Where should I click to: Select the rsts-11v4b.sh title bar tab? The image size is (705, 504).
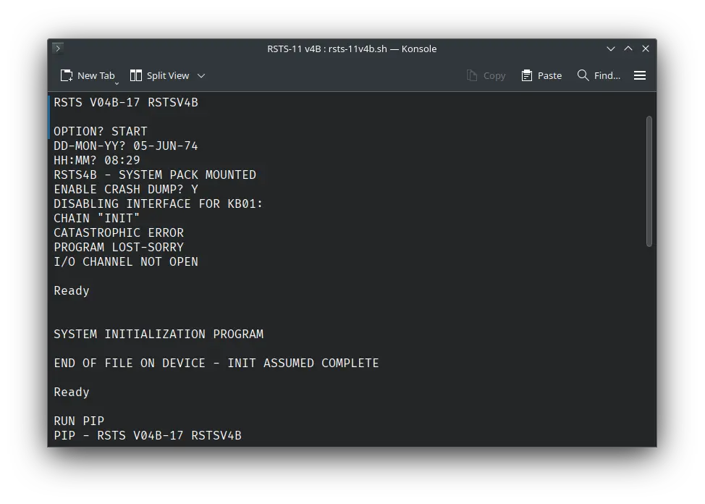(352, 49)
